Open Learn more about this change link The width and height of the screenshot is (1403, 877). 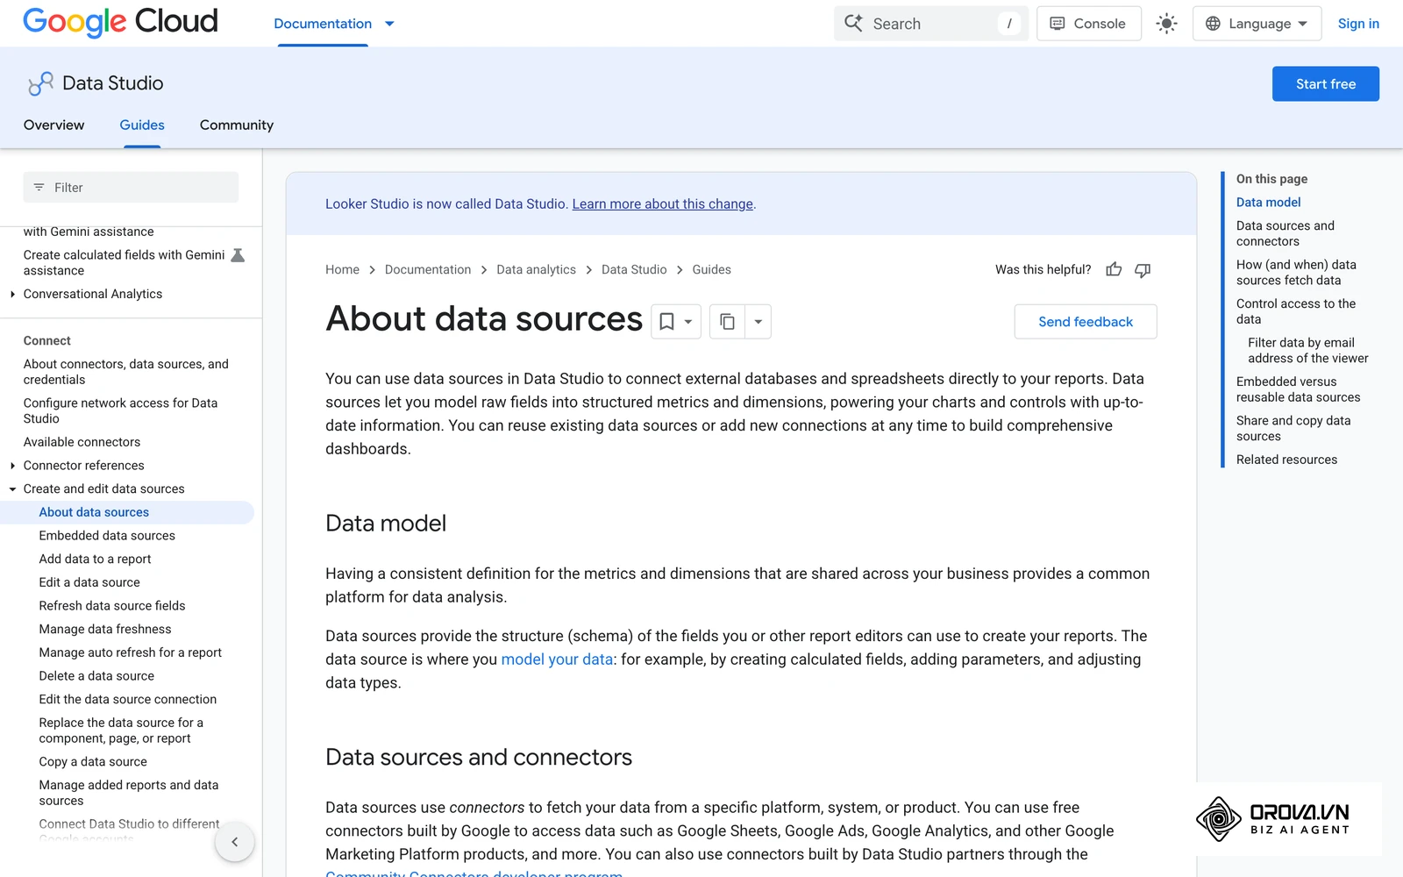pyautogui.click(x=663, y=203)
